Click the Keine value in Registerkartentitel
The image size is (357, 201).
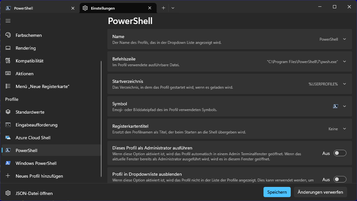coord(333,129)
